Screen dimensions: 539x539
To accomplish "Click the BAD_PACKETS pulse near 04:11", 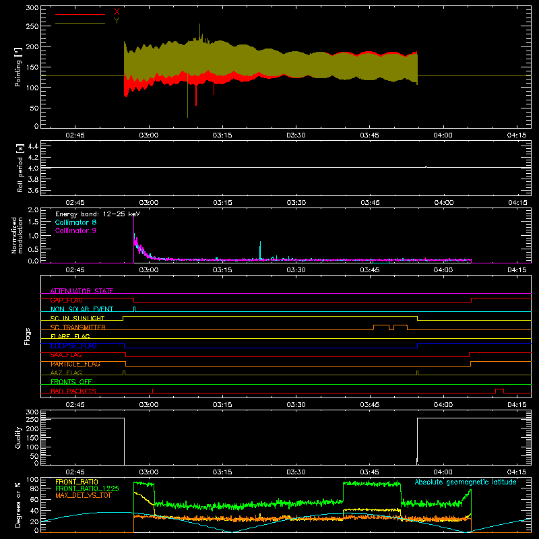I will (499, 391).
